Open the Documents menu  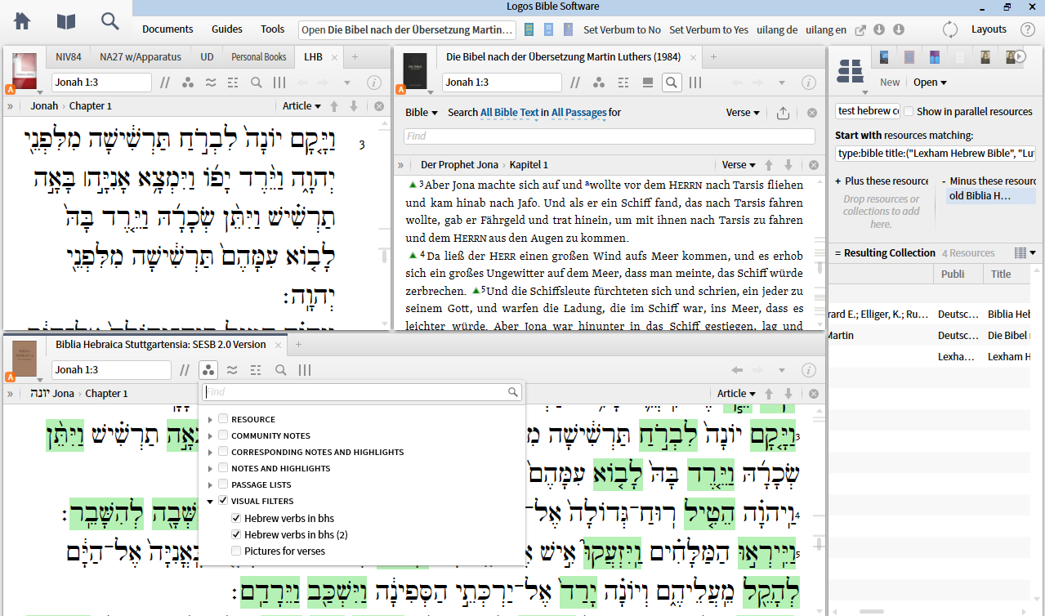pos(167,29)
